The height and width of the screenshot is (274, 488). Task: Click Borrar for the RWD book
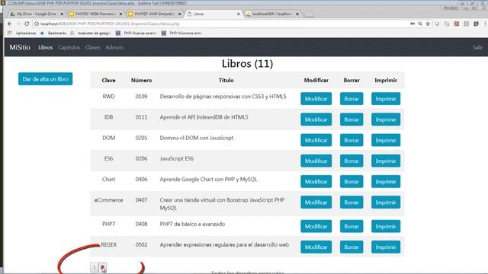(x=352, y=99)
